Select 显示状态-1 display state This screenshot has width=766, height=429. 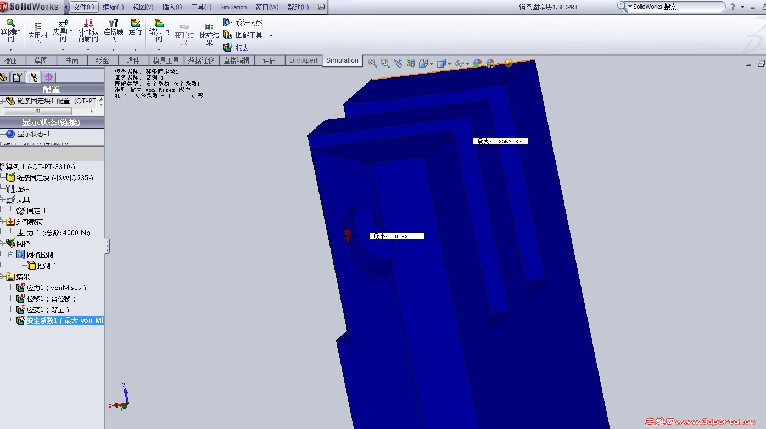(x=28, y=133)
